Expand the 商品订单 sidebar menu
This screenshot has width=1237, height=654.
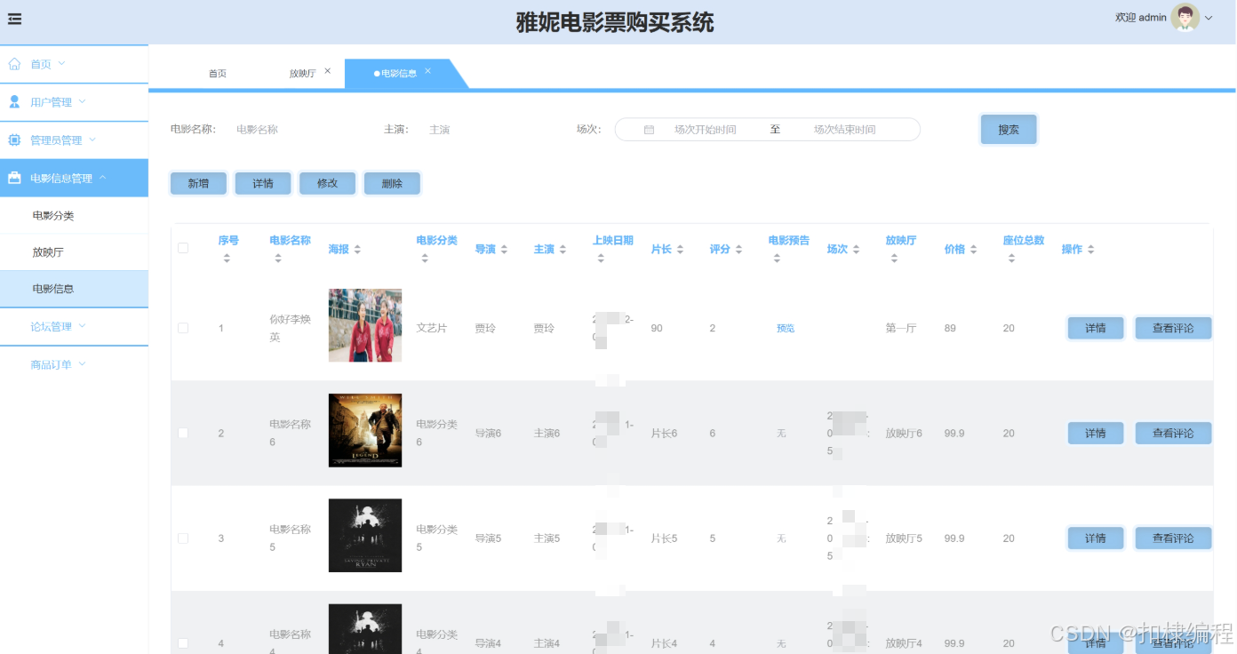click(74, 364)
